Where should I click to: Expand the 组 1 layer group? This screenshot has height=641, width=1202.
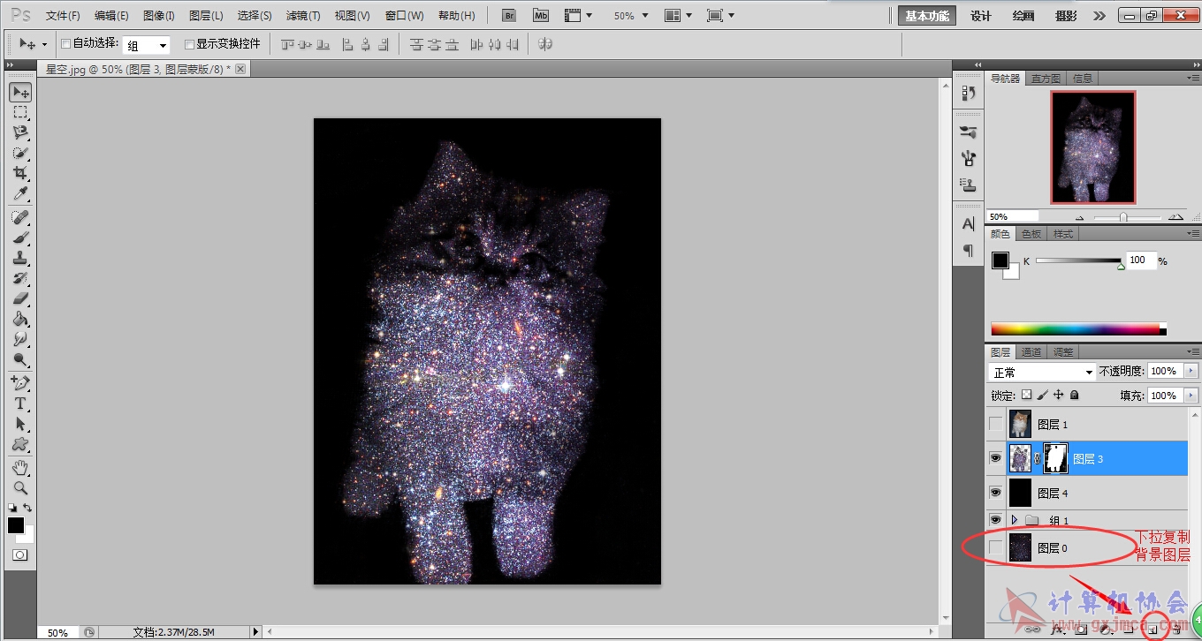pos(1015,520)
